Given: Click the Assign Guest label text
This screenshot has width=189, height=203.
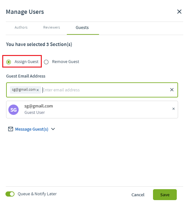Looking at the screenshot, I should (27, 62).
